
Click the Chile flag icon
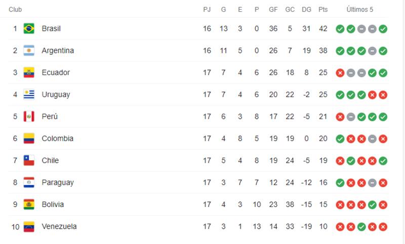click(x=29, y=160)
